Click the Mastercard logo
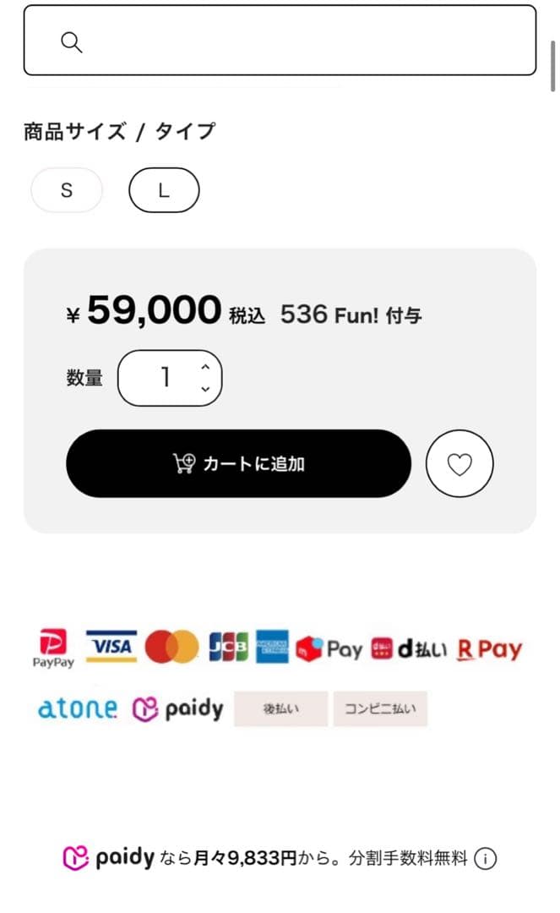The image size is (560, 913). point(171,647)
